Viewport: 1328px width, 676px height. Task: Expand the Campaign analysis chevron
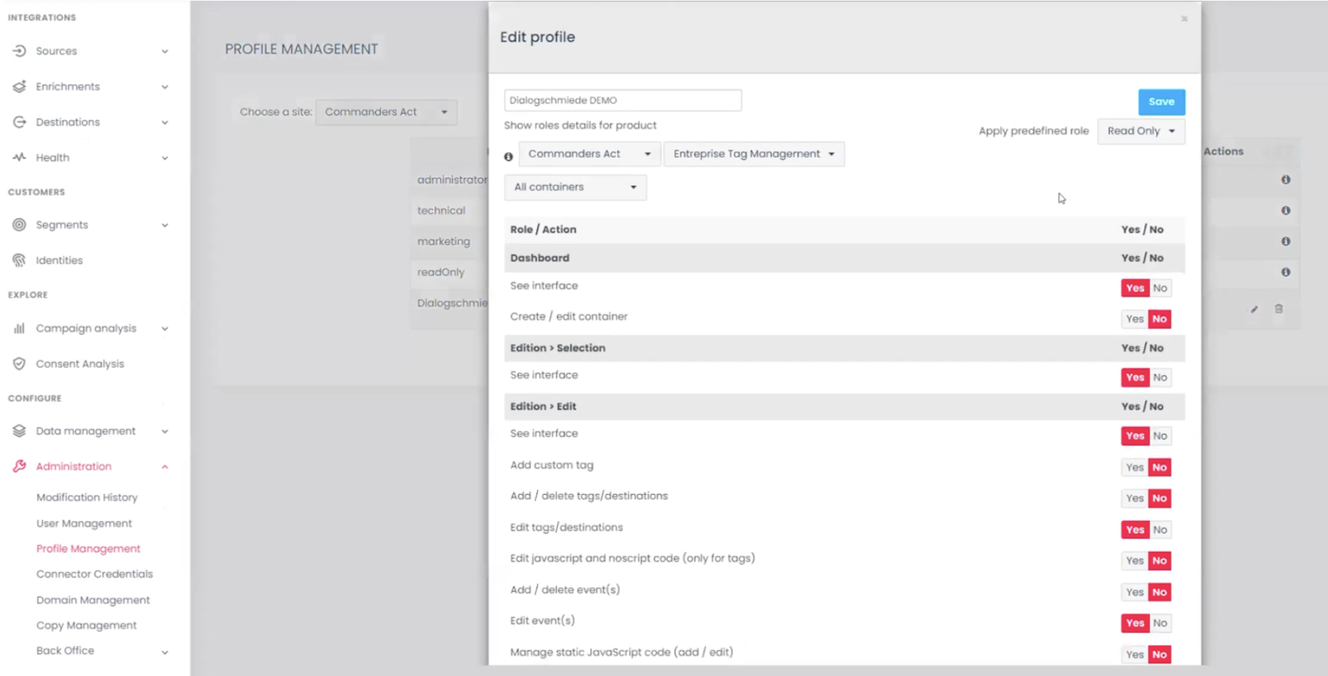pyautogui.click(x=165, y=328)
